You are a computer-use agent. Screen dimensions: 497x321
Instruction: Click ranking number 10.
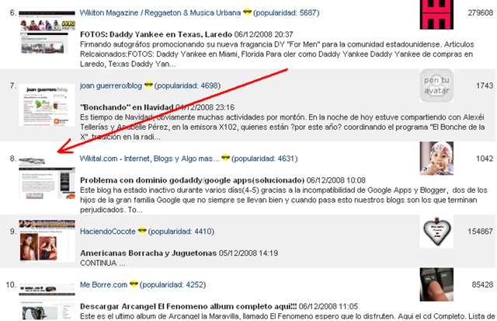coord(11,284)
